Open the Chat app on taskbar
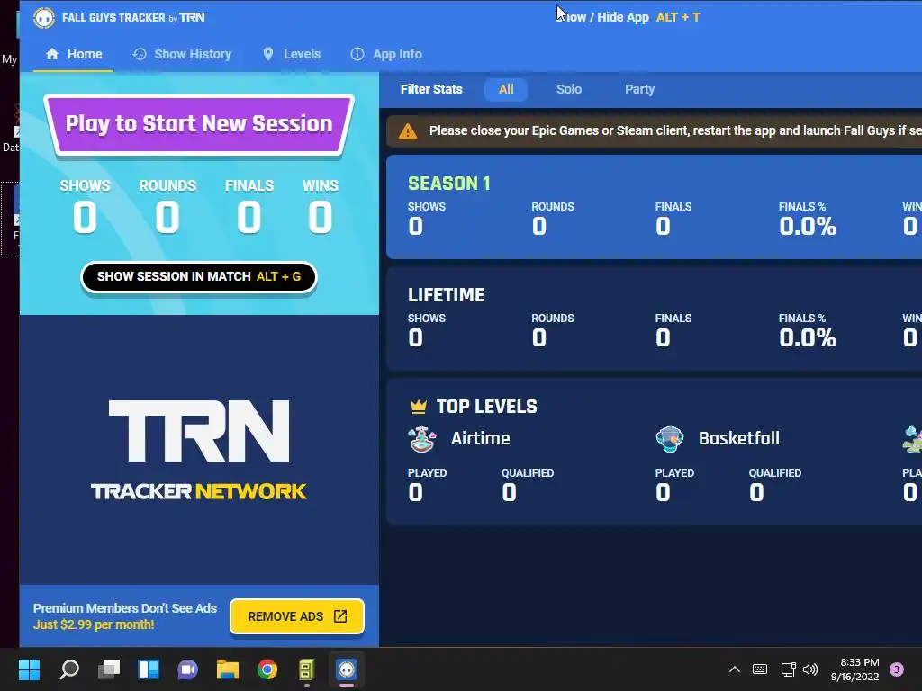The width and height of the screenshot is (922, 691). coord(187,669)
